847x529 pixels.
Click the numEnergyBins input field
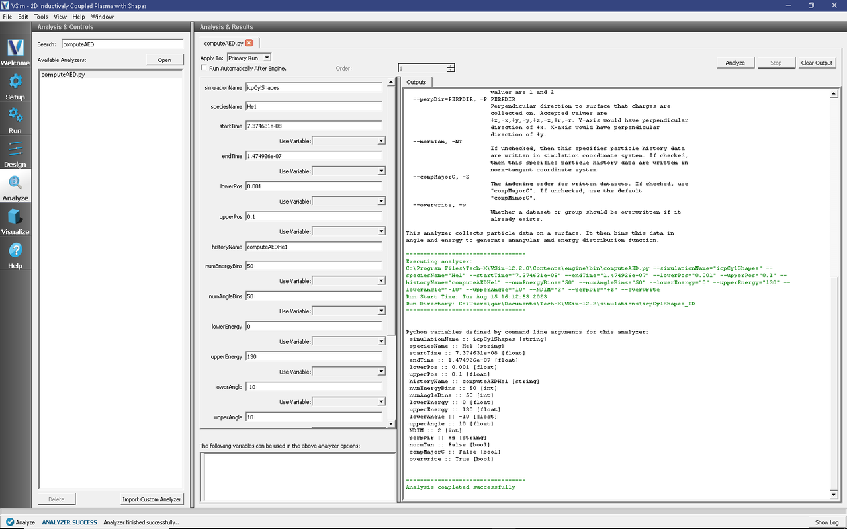[314, 266]
